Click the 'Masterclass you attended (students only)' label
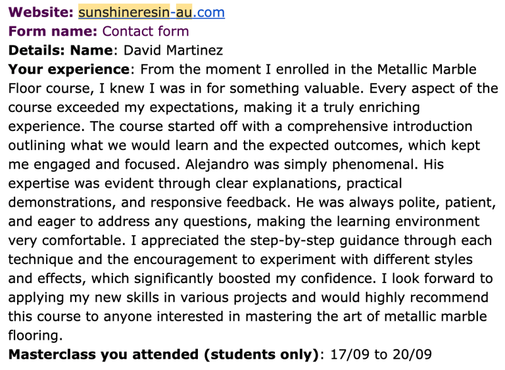Screen dimensions: 505x370 click(x=163, y=354)
